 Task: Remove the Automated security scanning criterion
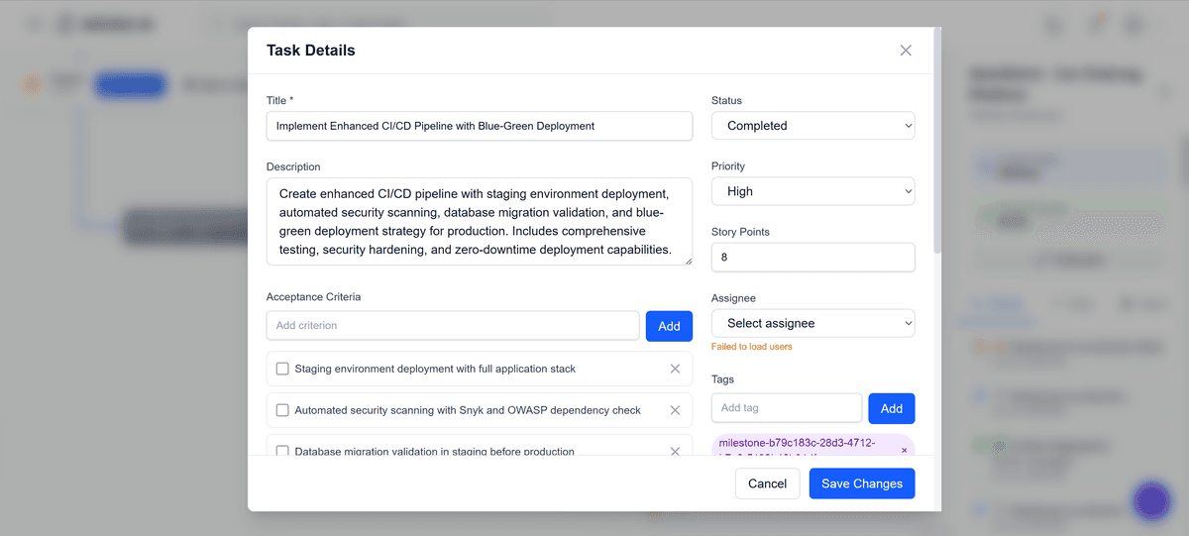(675, 410)
